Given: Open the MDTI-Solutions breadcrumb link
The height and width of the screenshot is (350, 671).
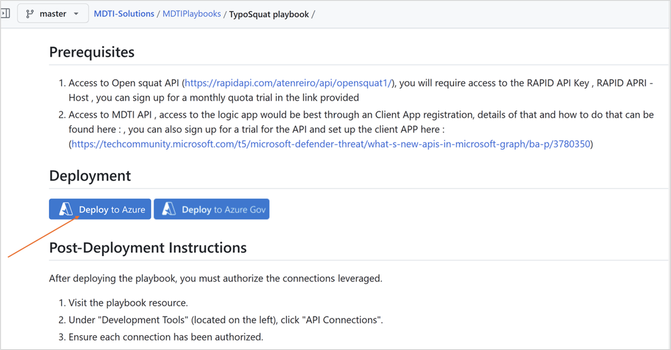Looking at the screenshot, I should pyautogui.click(x=124, y=13).
